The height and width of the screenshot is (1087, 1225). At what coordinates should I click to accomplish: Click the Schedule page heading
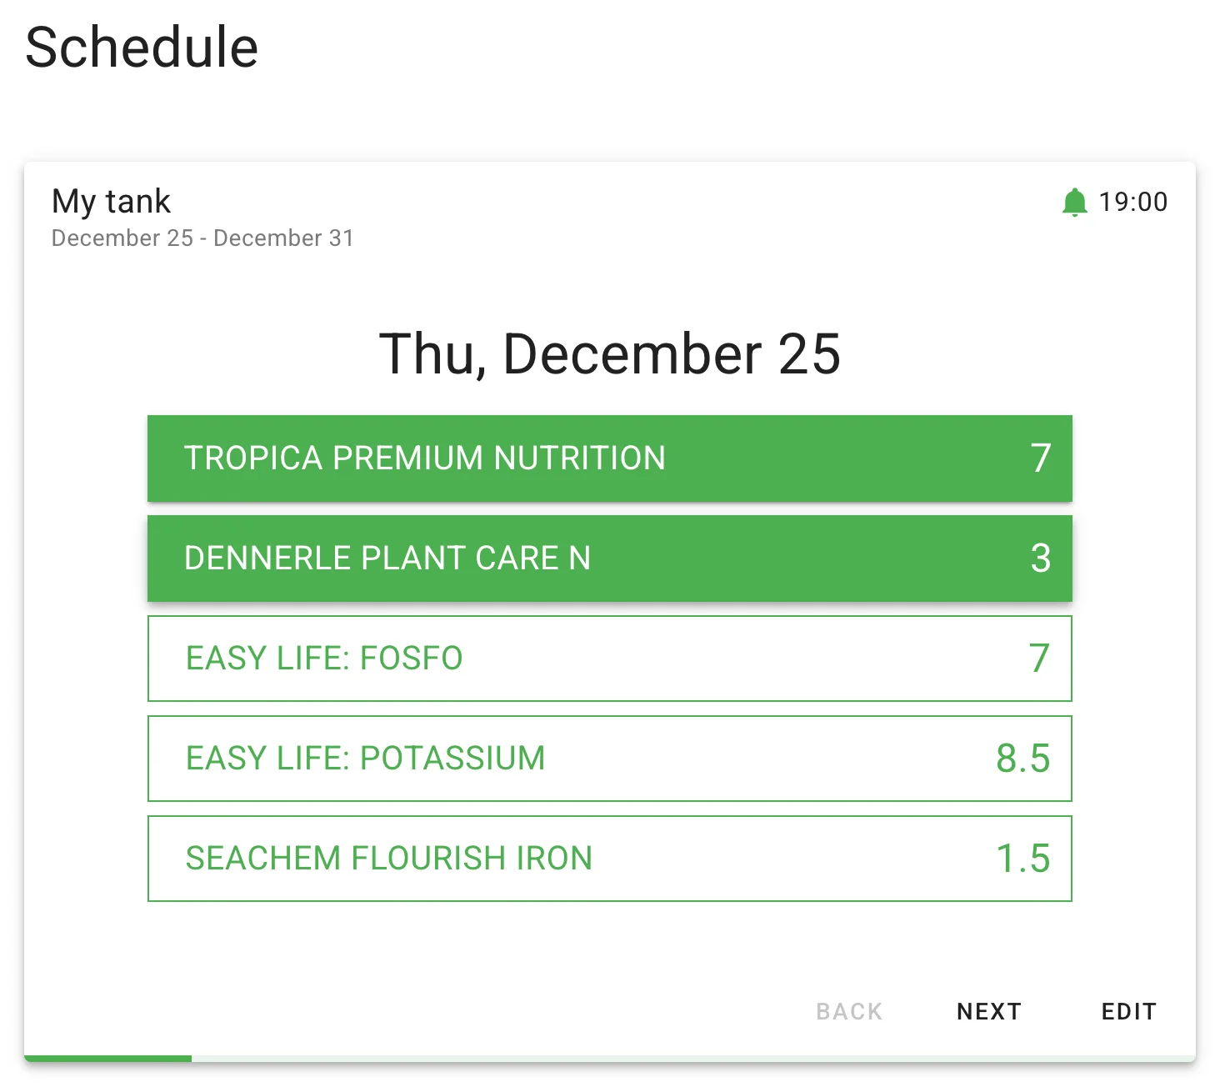click(142, 48)
